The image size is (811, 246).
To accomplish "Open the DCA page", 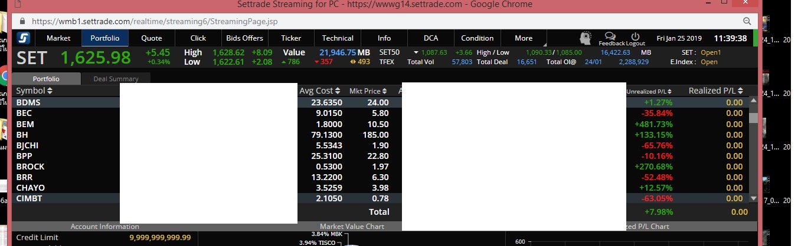I will pyautogui.click(x=431, y=38).
